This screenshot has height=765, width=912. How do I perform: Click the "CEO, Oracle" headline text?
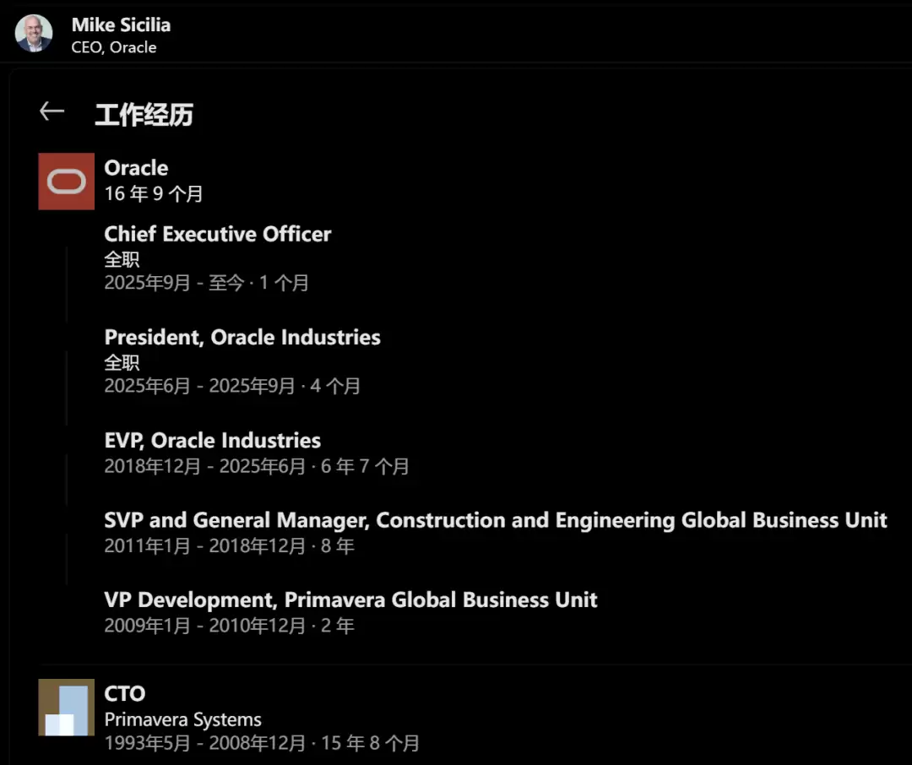[114, 48]
